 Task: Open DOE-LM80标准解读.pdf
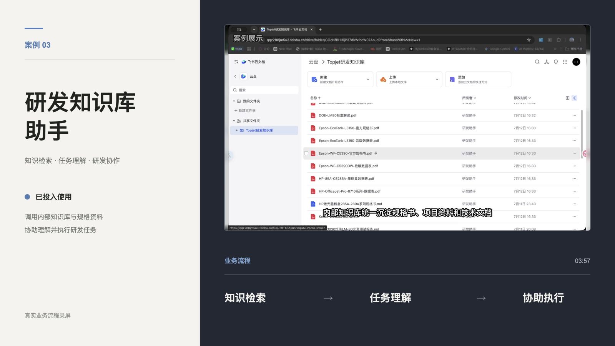[x=337, y=115]
